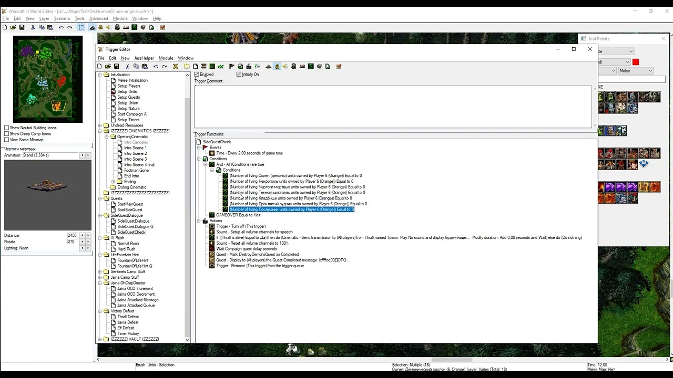Click the New Category folder icon in Trigger Editor
673x378 pixels.
coord(187,66)
